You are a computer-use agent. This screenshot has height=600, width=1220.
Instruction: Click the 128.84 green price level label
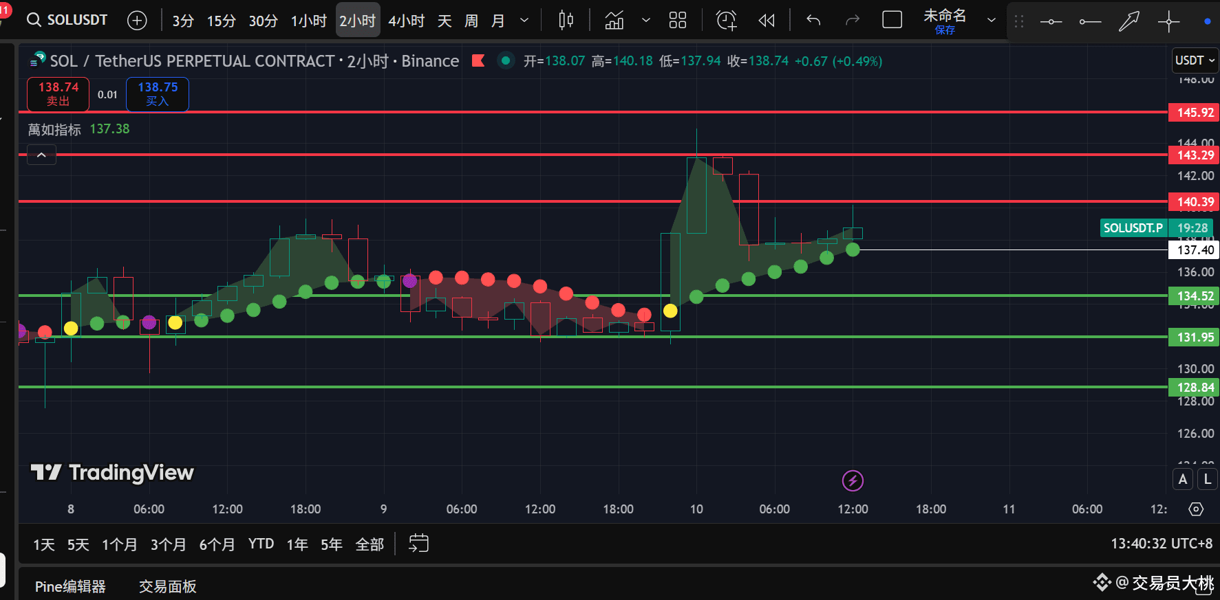[1194, 388]
